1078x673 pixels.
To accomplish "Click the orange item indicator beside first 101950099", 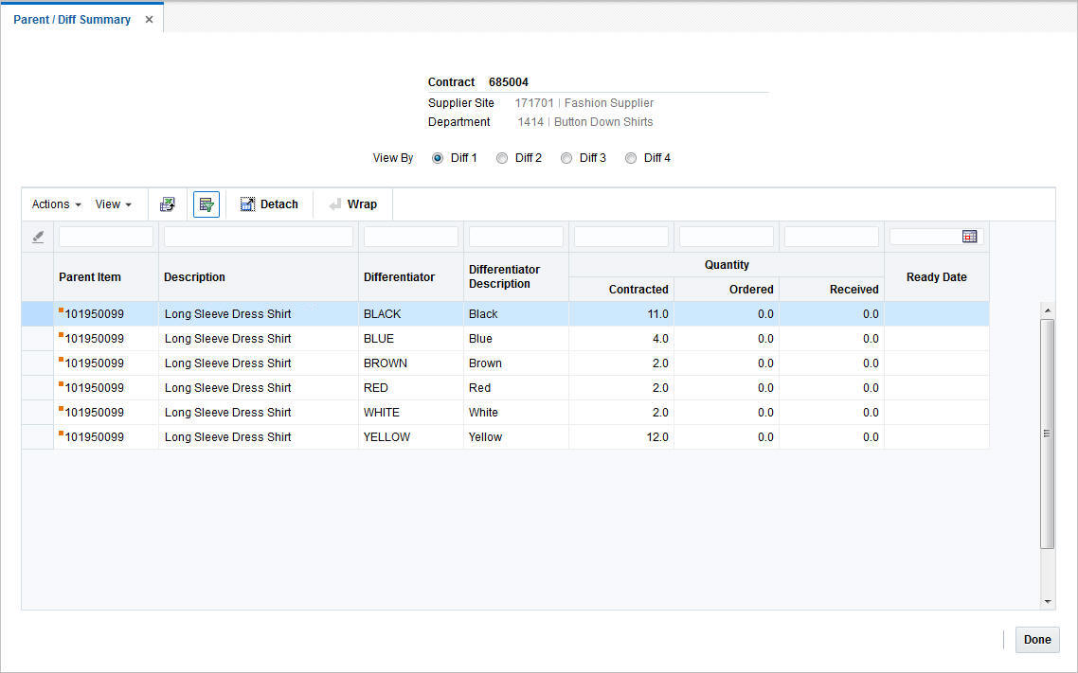I will coord(63,310).
